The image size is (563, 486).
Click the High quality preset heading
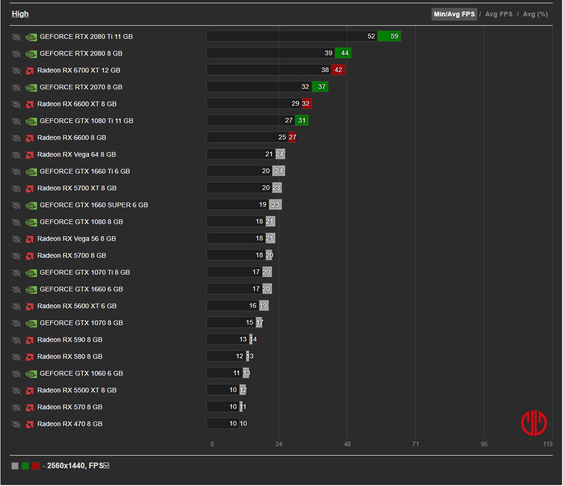coord(20,14)
